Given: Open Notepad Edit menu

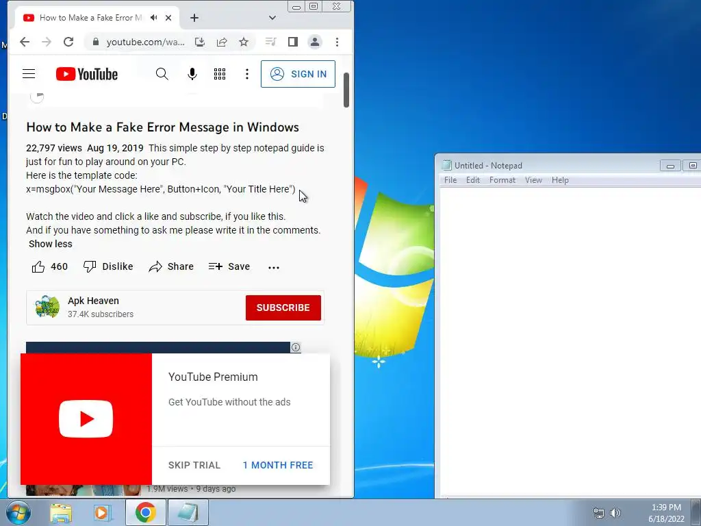Looking at the screenshot, I should coord(472,180).
